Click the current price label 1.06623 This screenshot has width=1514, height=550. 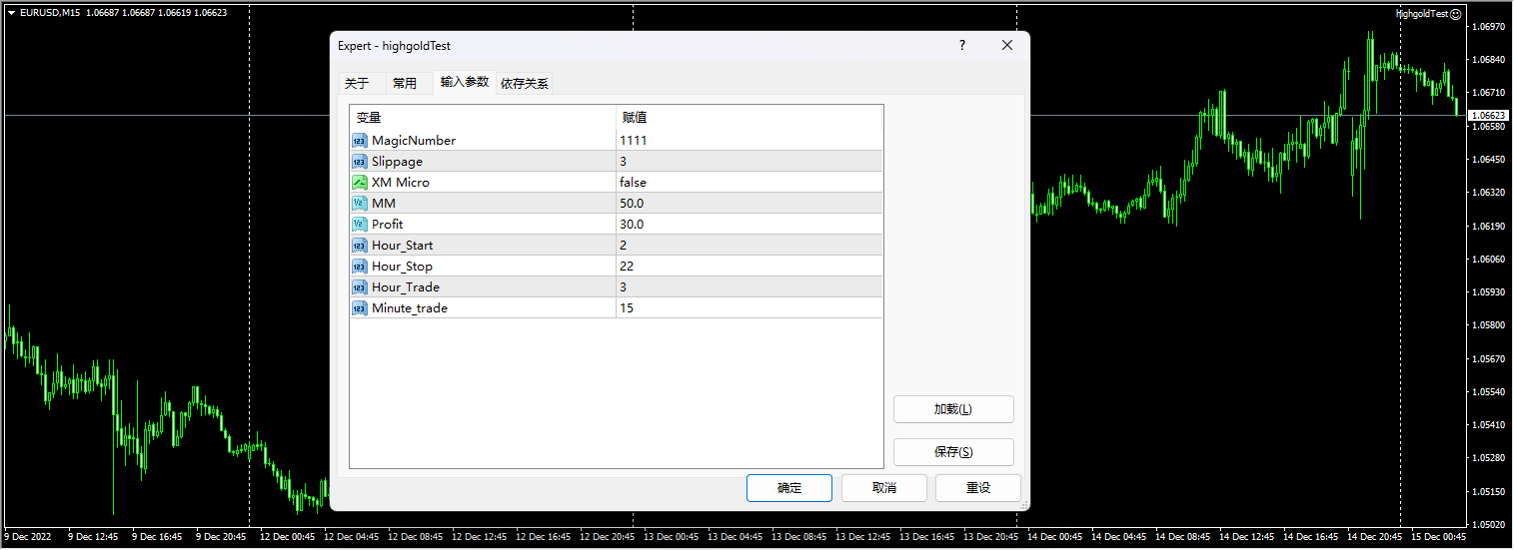[1487, 115]
